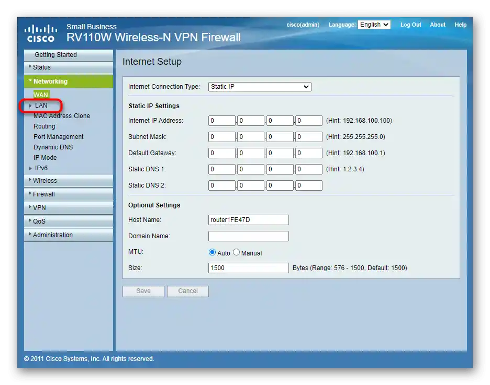Click the last Static DNS 1 octet field

click(309, 169)
